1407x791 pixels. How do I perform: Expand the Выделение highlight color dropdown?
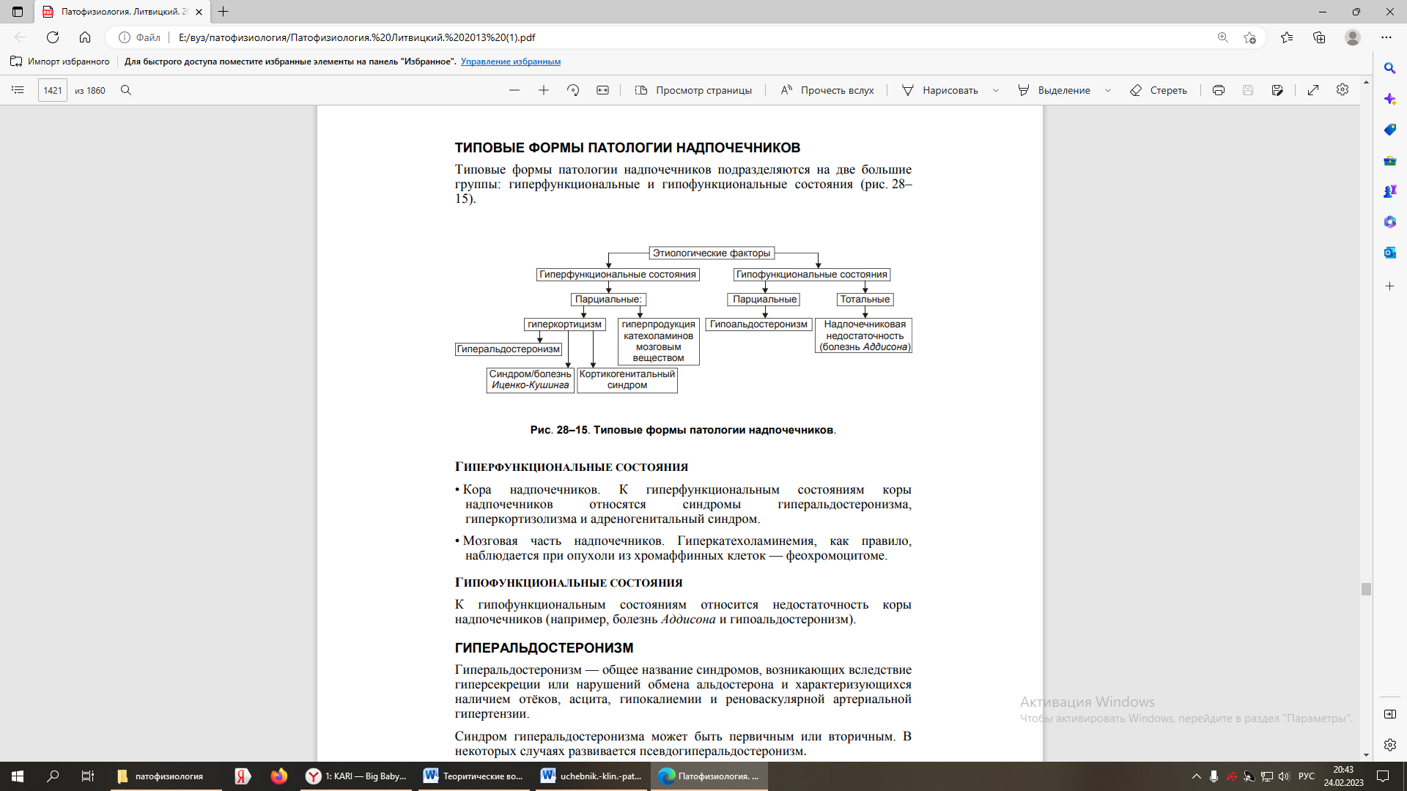(x=1108, y=90)
